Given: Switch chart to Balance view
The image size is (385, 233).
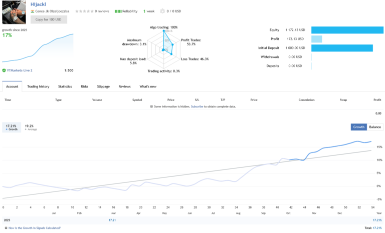Looking at the screenshot, I should 375,127.
